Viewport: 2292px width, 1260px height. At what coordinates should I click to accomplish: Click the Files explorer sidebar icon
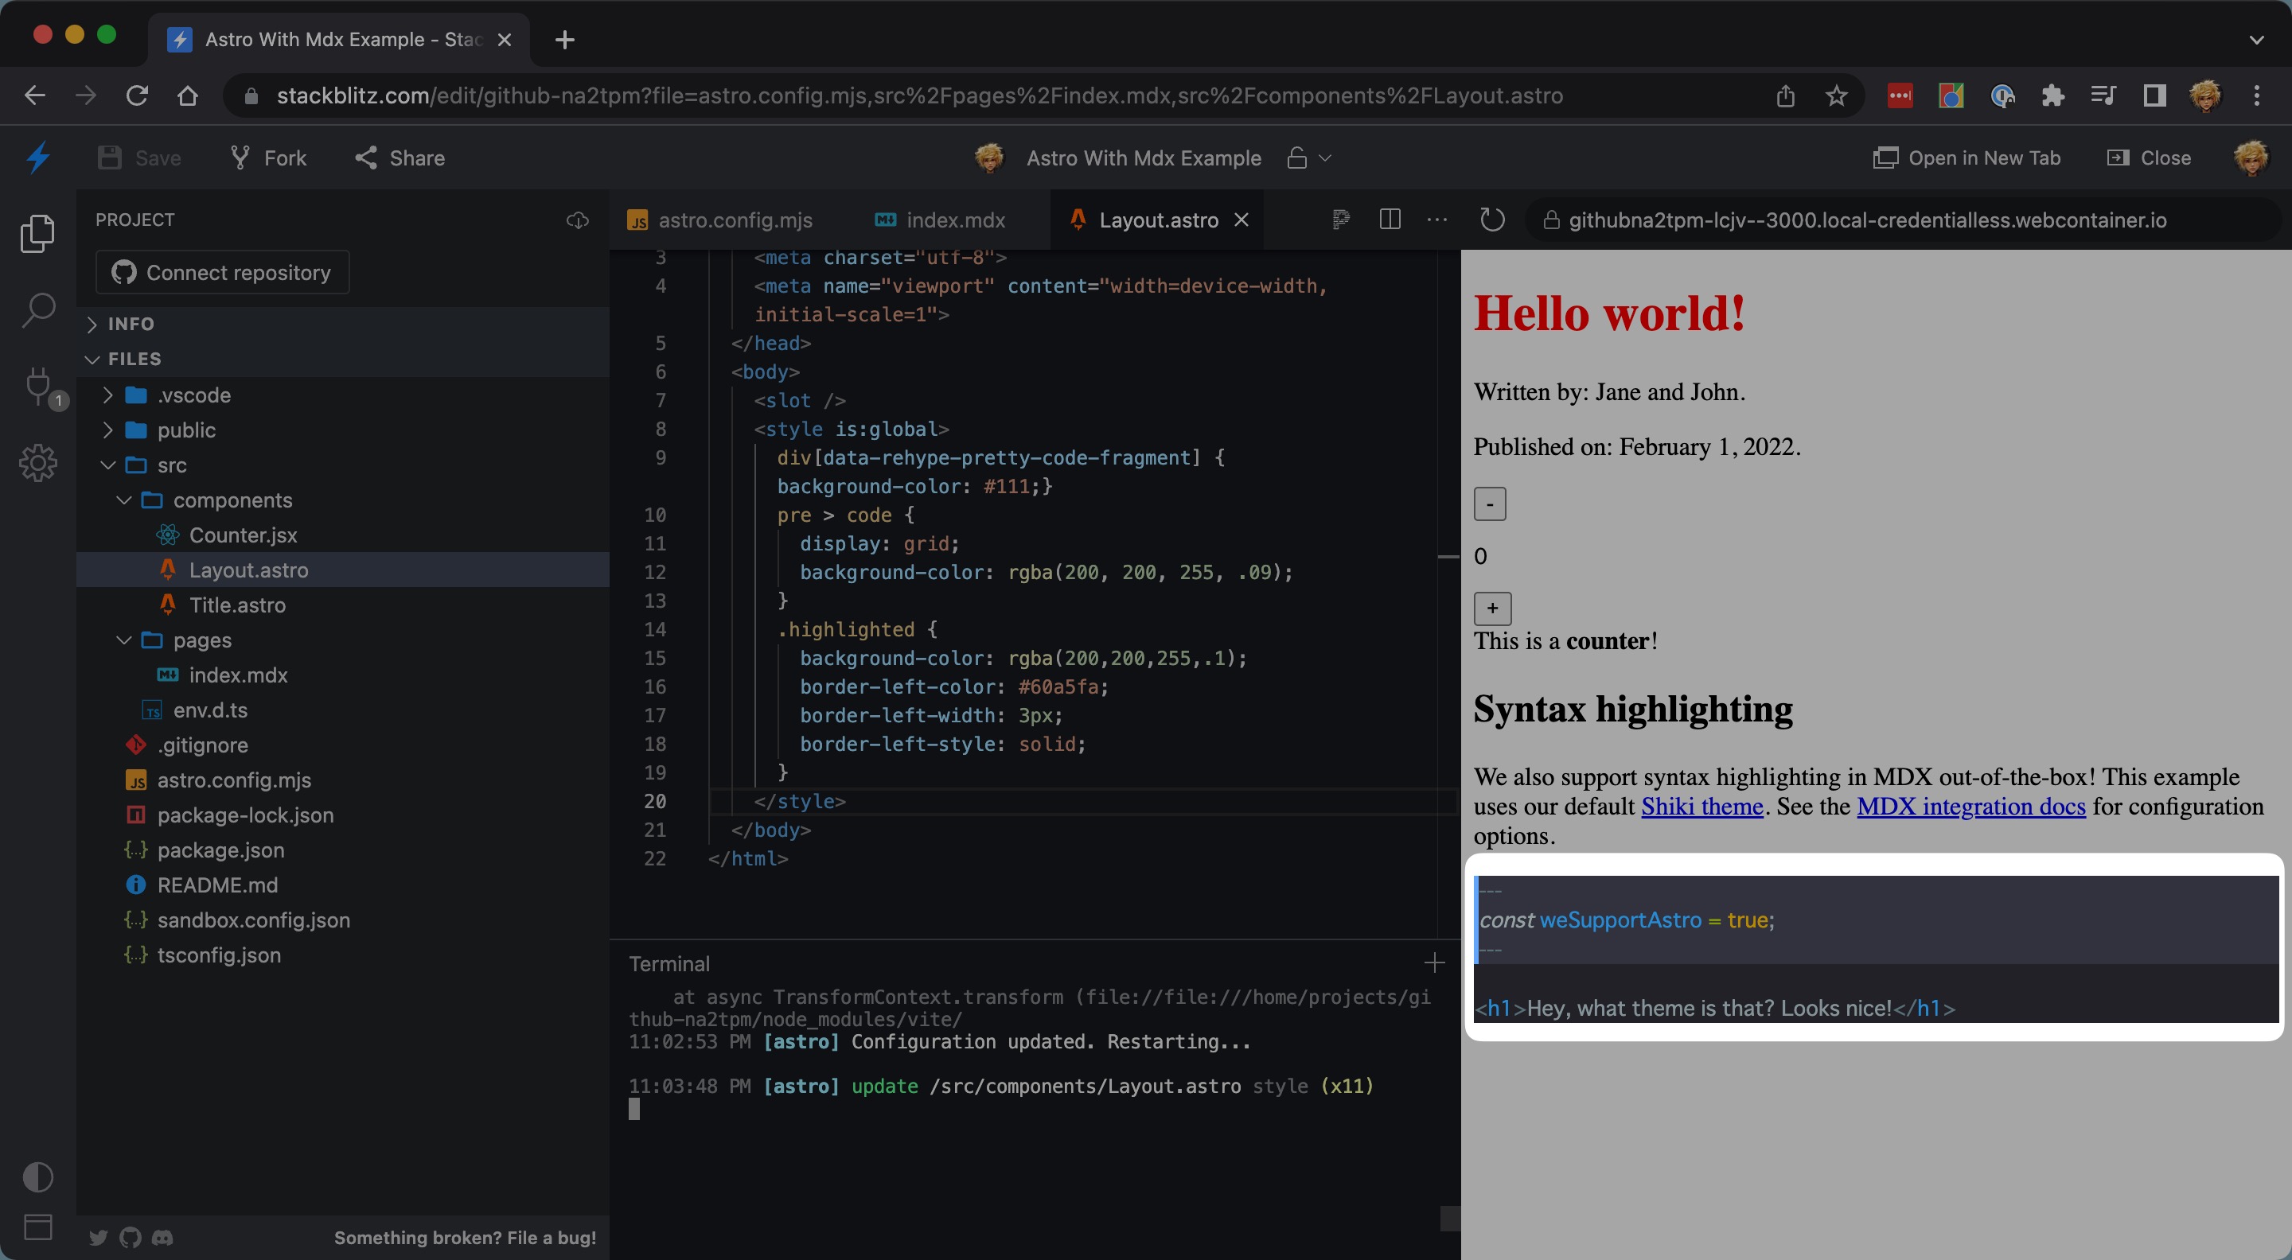point(37,234)
